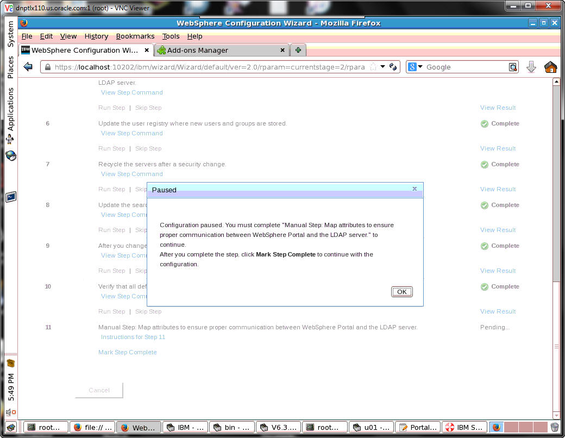The image size is (565, 438).
Task: Open the Help menu
Action: point(194,36)
